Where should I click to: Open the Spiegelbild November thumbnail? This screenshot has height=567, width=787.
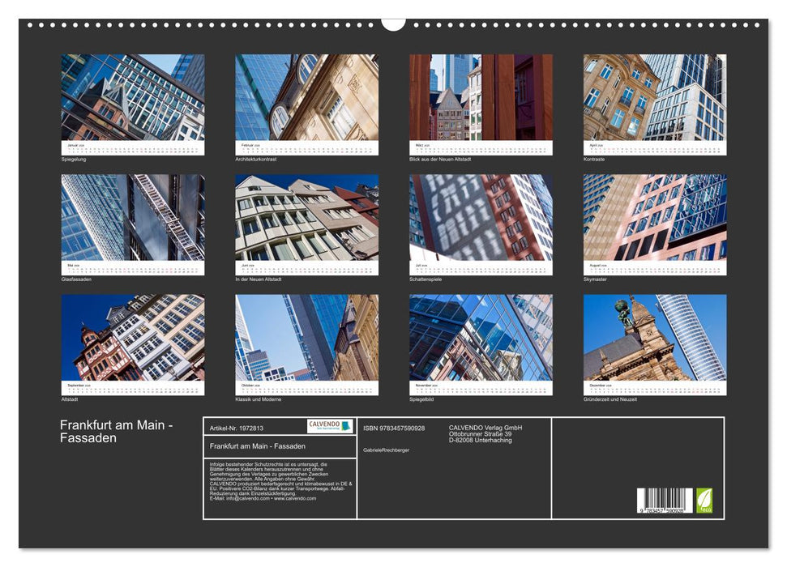point(481,337)
